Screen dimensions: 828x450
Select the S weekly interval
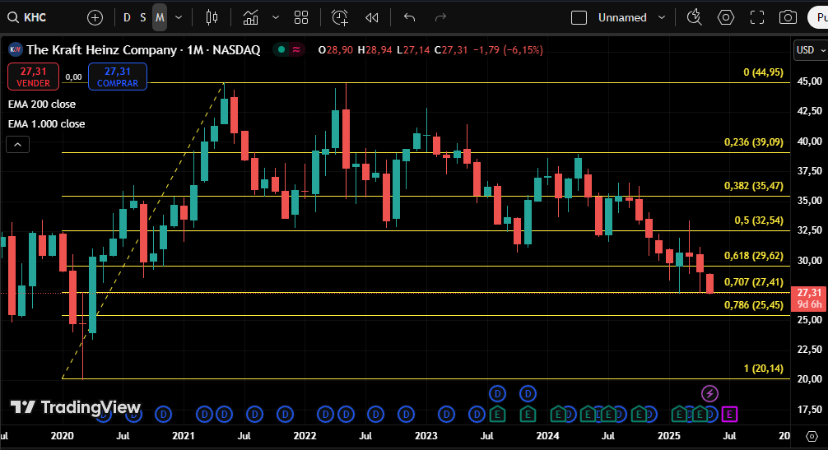coord(142,17)
